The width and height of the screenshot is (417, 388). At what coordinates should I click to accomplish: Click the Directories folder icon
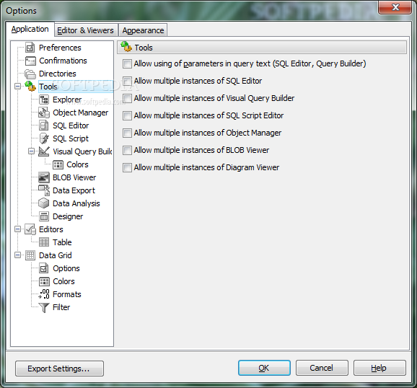[x=30, y=74]
